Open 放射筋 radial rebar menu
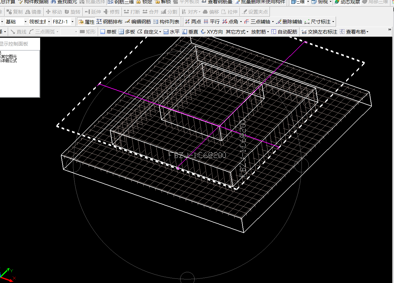Viewport: 394px width, 283px height. (260, 32)
